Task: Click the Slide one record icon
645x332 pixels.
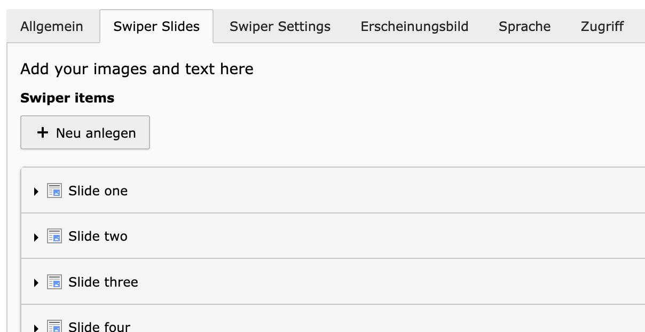Action: coord(54,191)
